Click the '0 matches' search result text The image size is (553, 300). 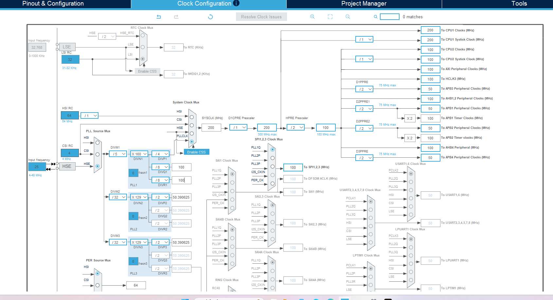click(x=413, y=17)
